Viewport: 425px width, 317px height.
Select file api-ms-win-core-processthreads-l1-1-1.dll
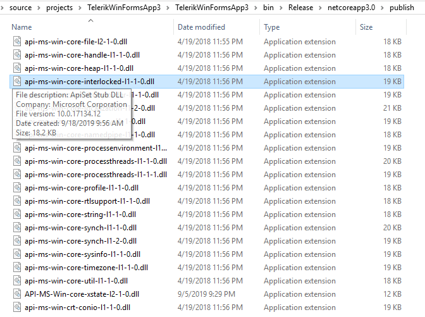click(x=95, y=175)
